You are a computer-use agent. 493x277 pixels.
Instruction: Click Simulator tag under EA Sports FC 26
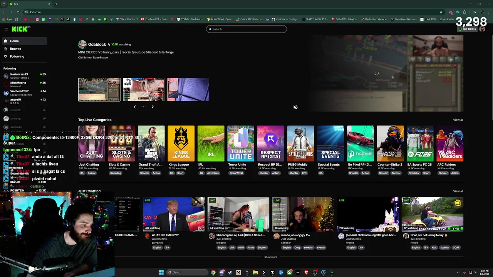point(414,173)
